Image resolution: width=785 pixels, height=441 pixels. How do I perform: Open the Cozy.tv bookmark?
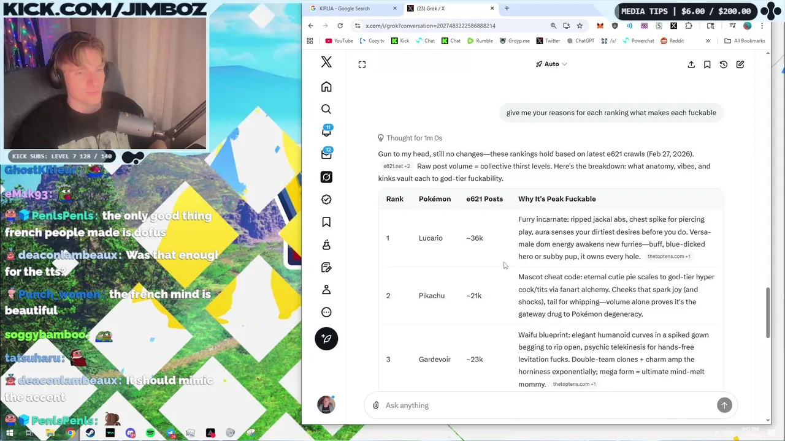[372, 41]
